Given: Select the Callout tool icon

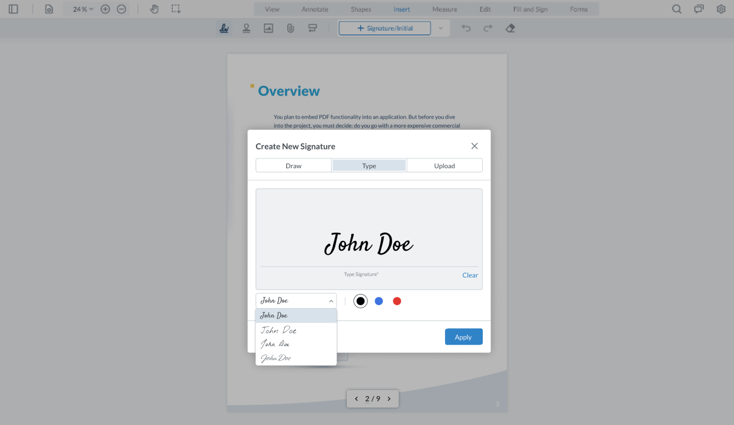Looking at the screenshot, I should coord(312,28).
